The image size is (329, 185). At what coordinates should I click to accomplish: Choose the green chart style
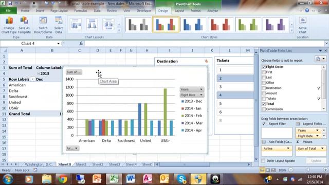pyautogui.click(x=248, y=25)
